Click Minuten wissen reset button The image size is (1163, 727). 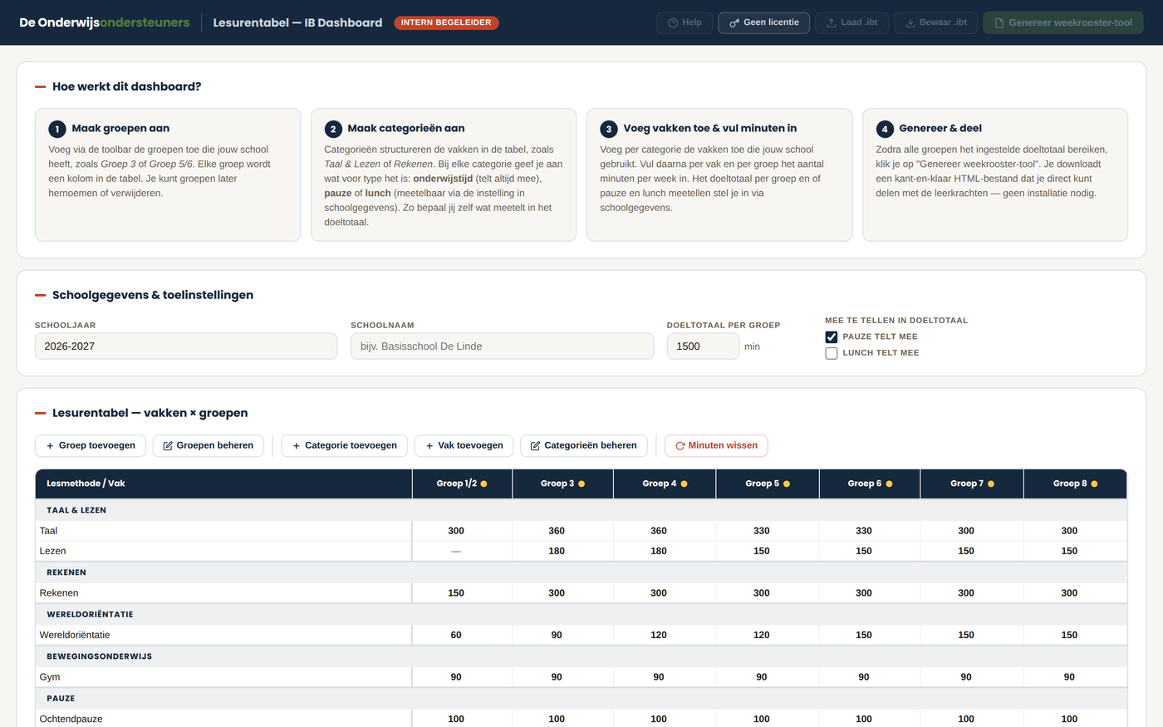pos(716,445)
